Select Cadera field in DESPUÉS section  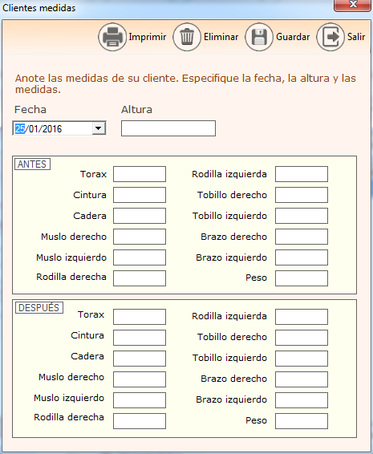pos(140,359)
